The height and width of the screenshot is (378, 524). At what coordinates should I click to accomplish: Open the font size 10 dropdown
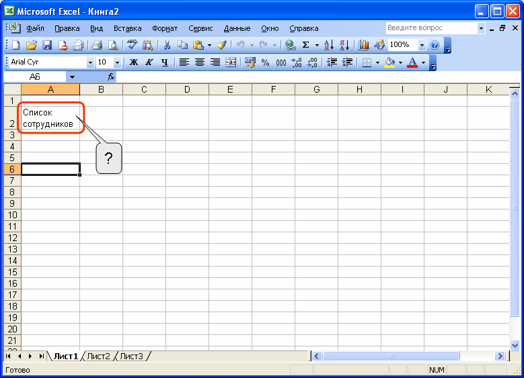(117, 62)
